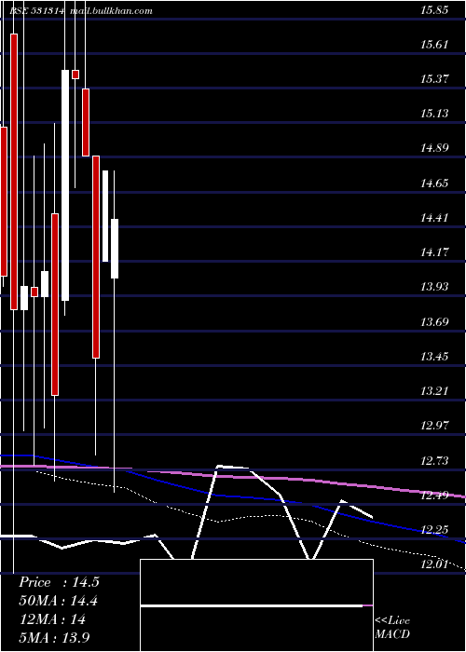Screen dimensions: 466x652
Task: Click the 50MA : 14.4 readout
Action: click(x=58, y=601)
